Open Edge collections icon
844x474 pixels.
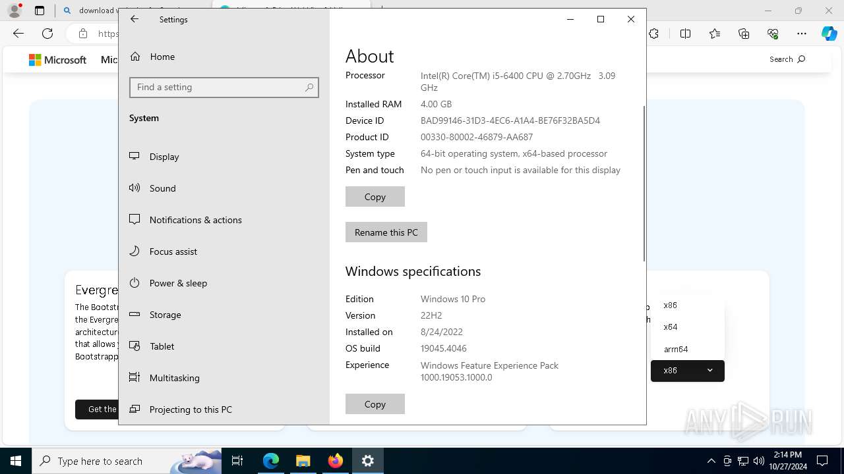pyautogui.click(x=744, y=34)
